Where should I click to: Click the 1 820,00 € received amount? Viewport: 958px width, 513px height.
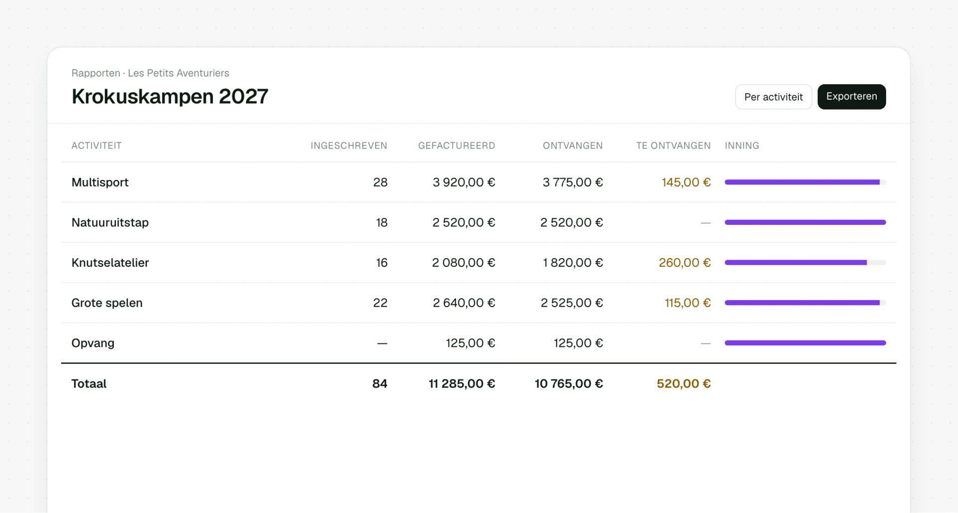[573, 263]
